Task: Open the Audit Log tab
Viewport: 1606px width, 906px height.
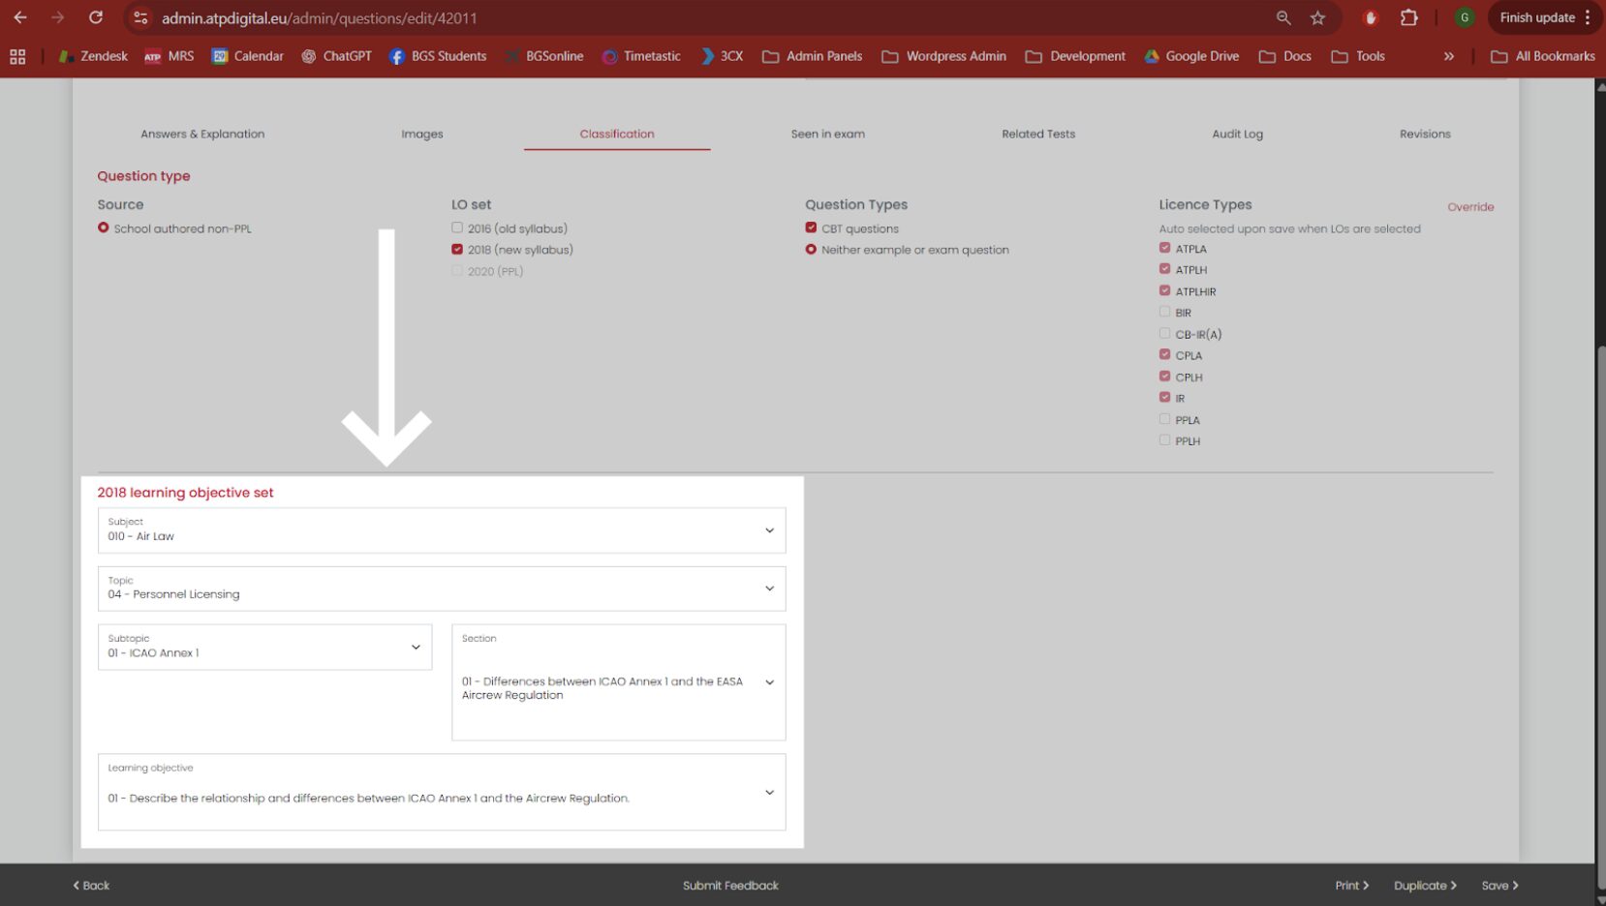Action: [1237, 134]
